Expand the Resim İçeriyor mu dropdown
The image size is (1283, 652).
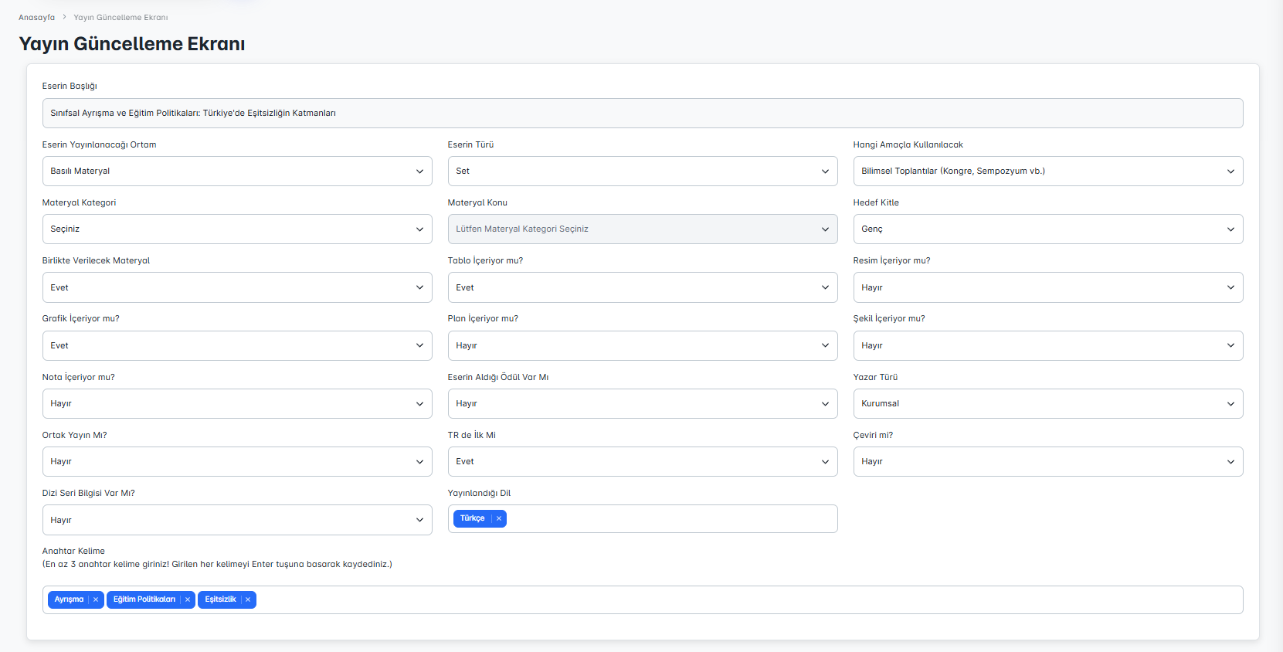click(x=1047, y=287)
